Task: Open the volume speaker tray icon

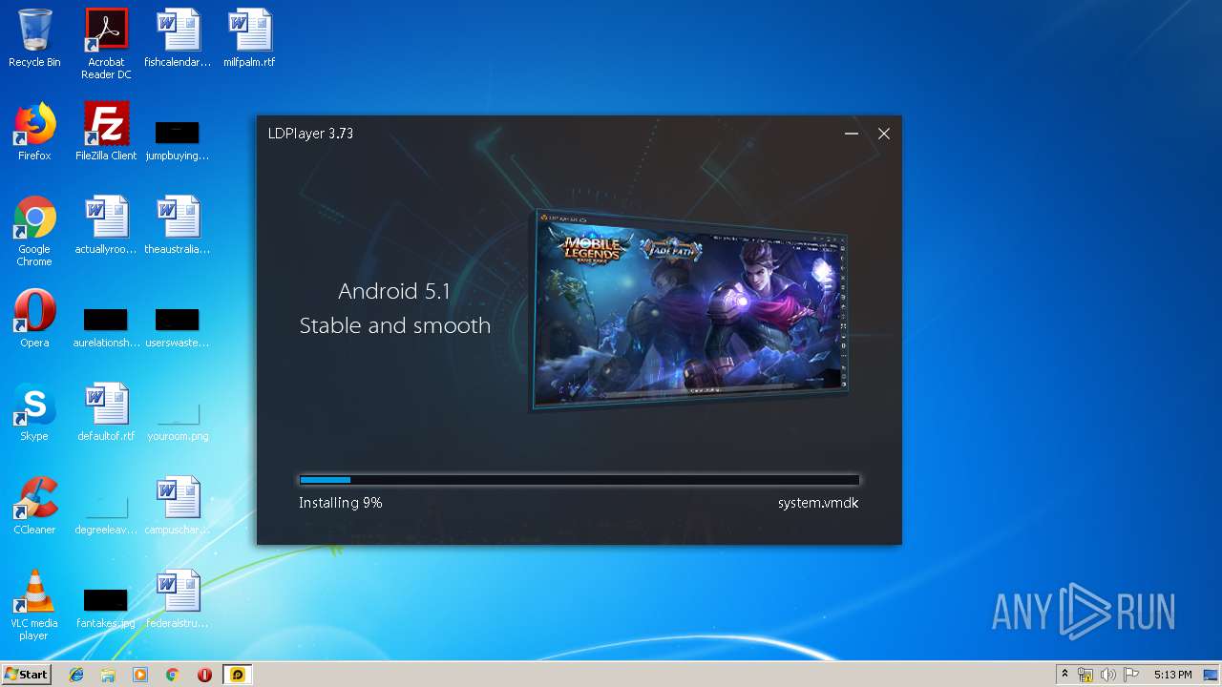Action: tap(1108, 675)
